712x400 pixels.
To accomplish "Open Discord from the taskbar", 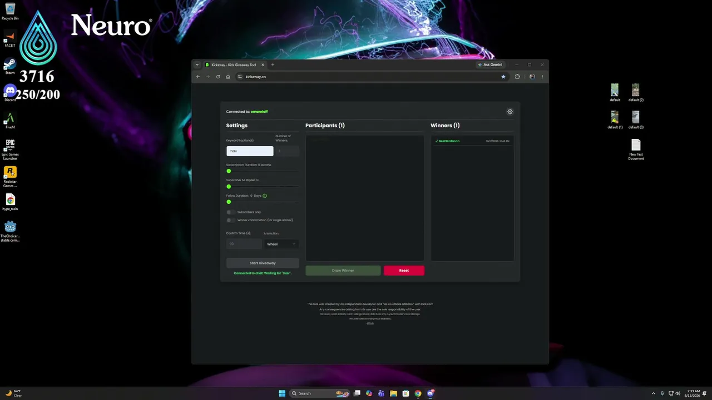I will coord(431,393).
